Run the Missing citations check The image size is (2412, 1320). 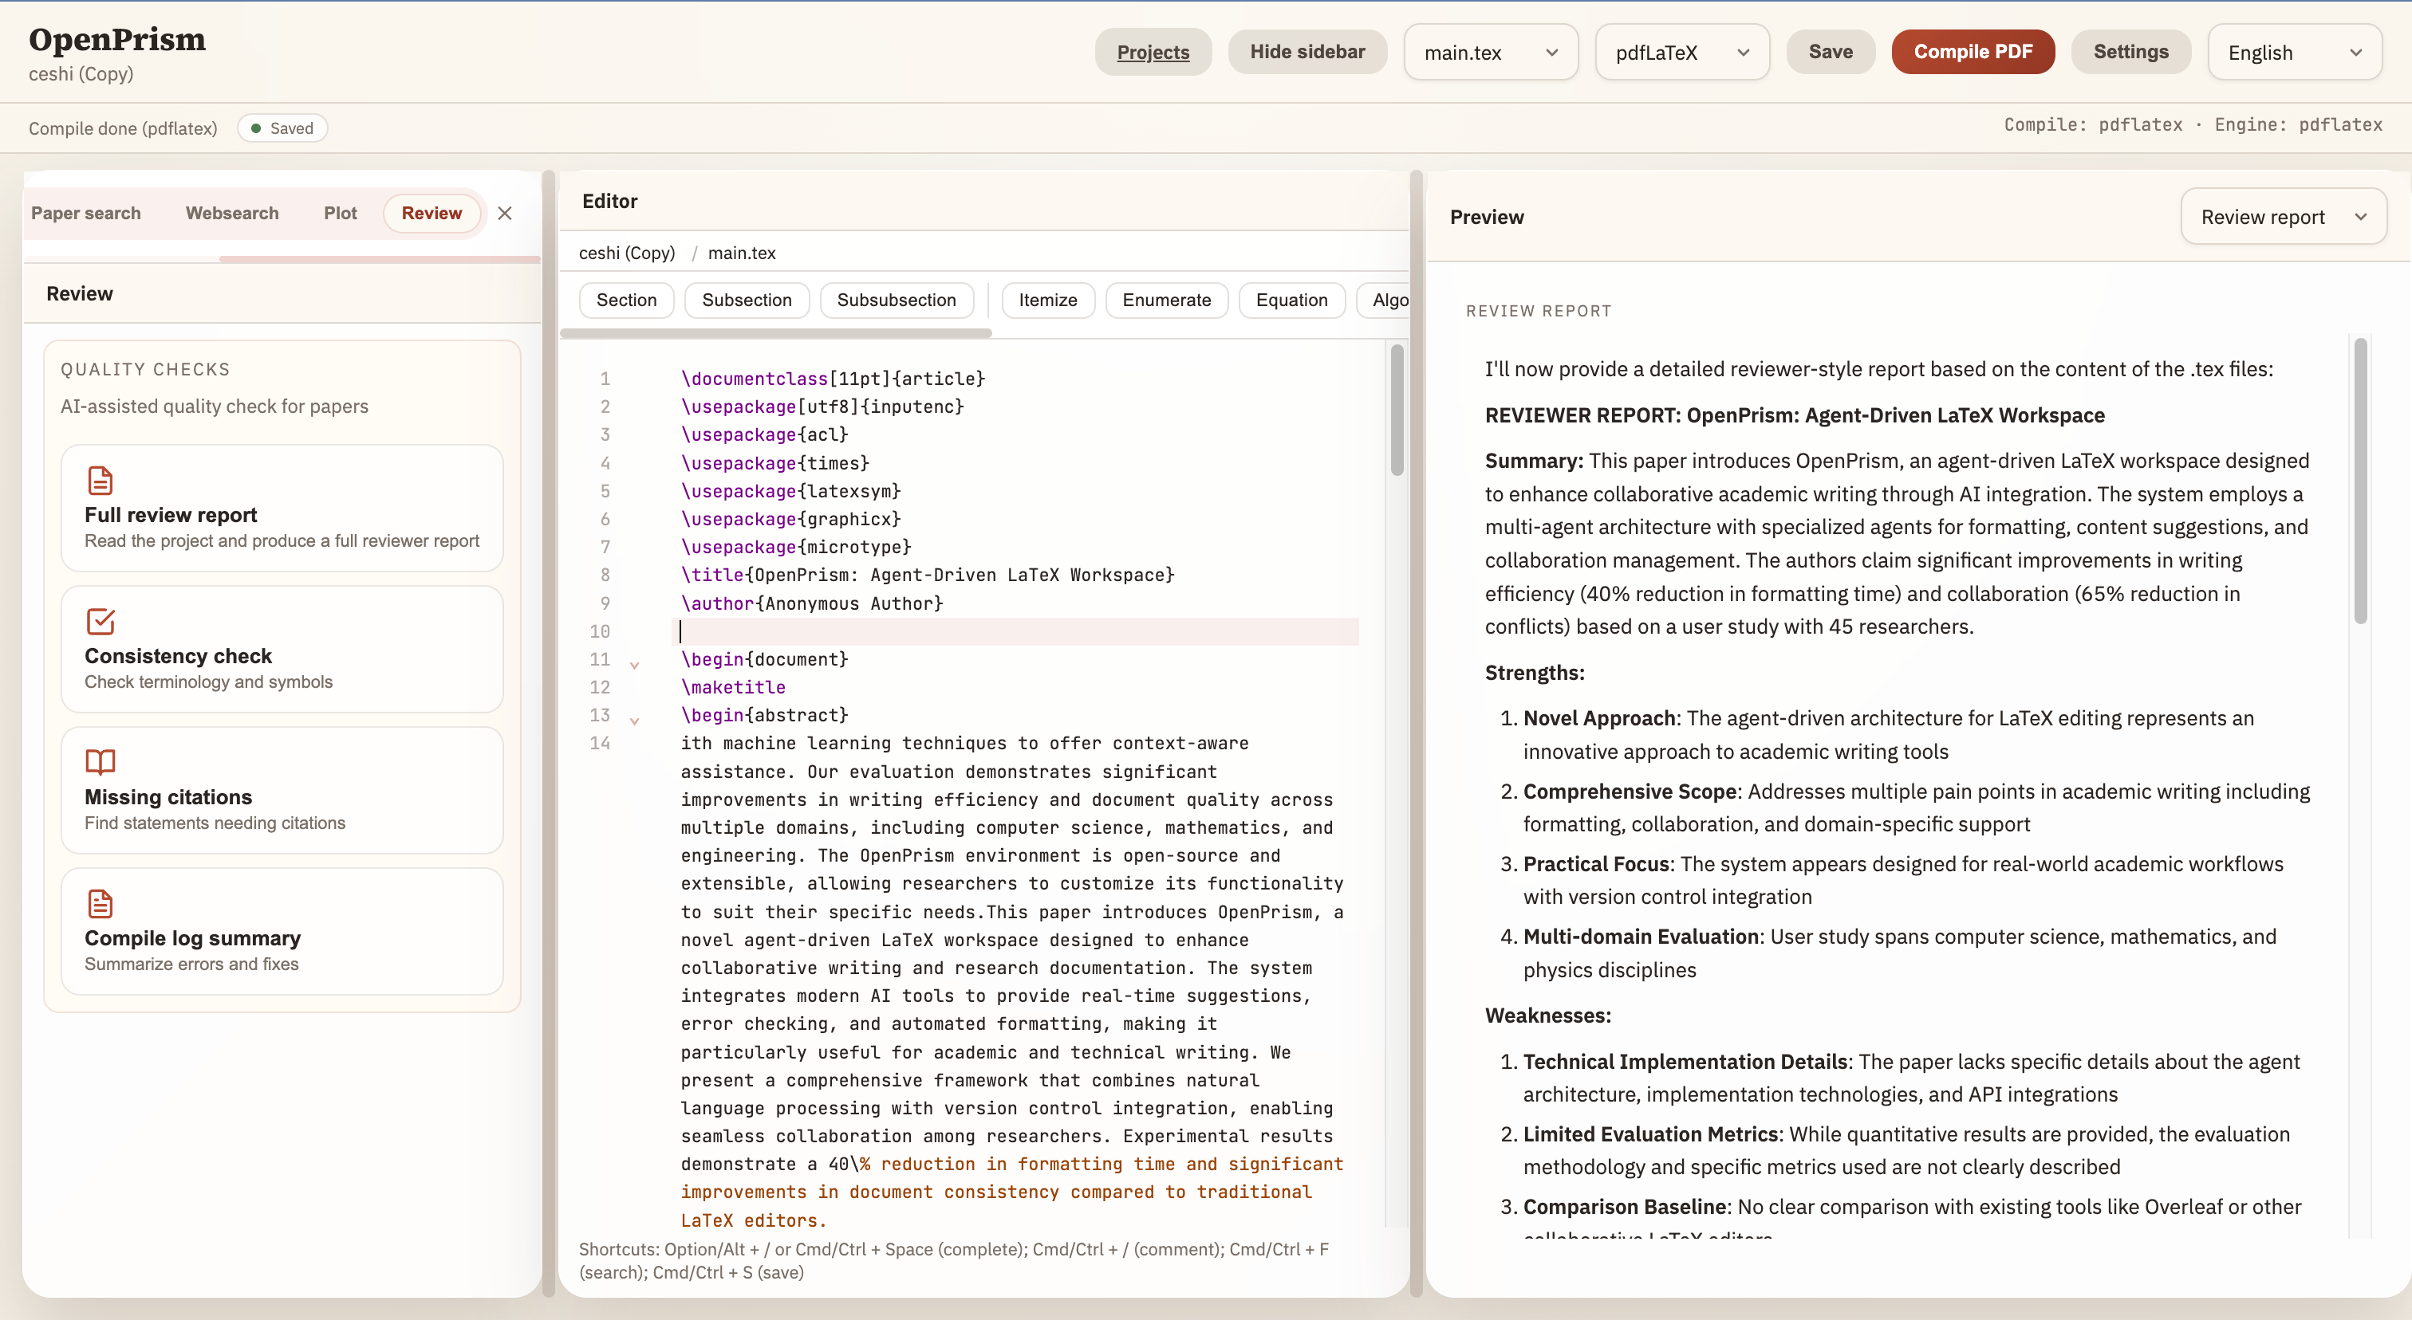282,791
